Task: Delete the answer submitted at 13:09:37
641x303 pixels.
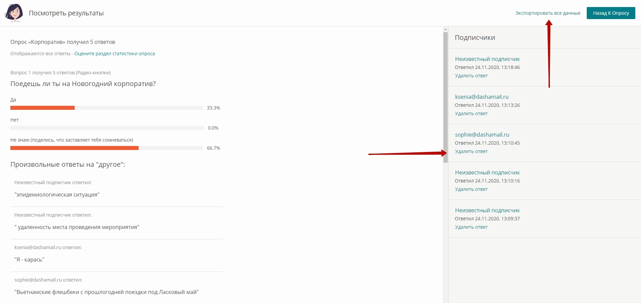Action: point(471,227)
